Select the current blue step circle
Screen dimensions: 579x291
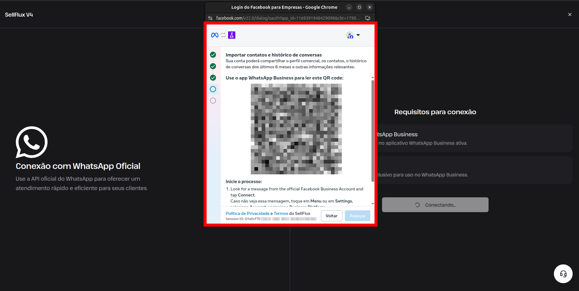[213, 89]
